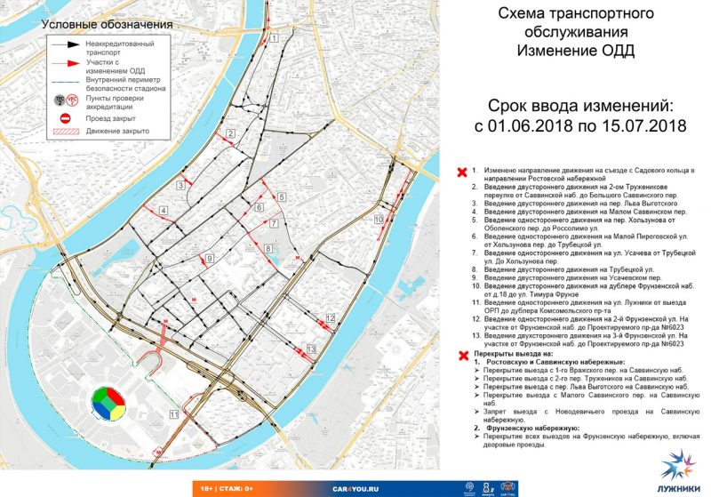Image resolution: width=711 pixels, height=497 pixels.
Task: Click the '18+ | СТАЖ: 0+' banner text
Action: click(227, 489)
